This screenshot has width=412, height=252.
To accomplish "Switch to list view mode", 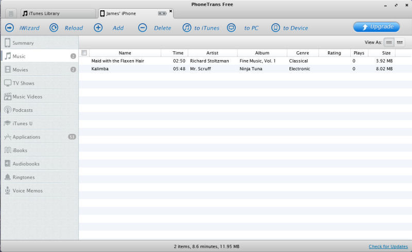I will coord(389,42).
